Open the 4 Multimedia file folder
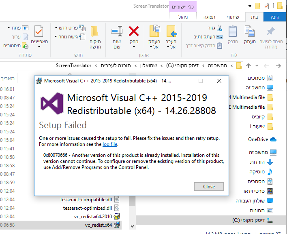This screenshot has height=234, width=287. [251, 97]
